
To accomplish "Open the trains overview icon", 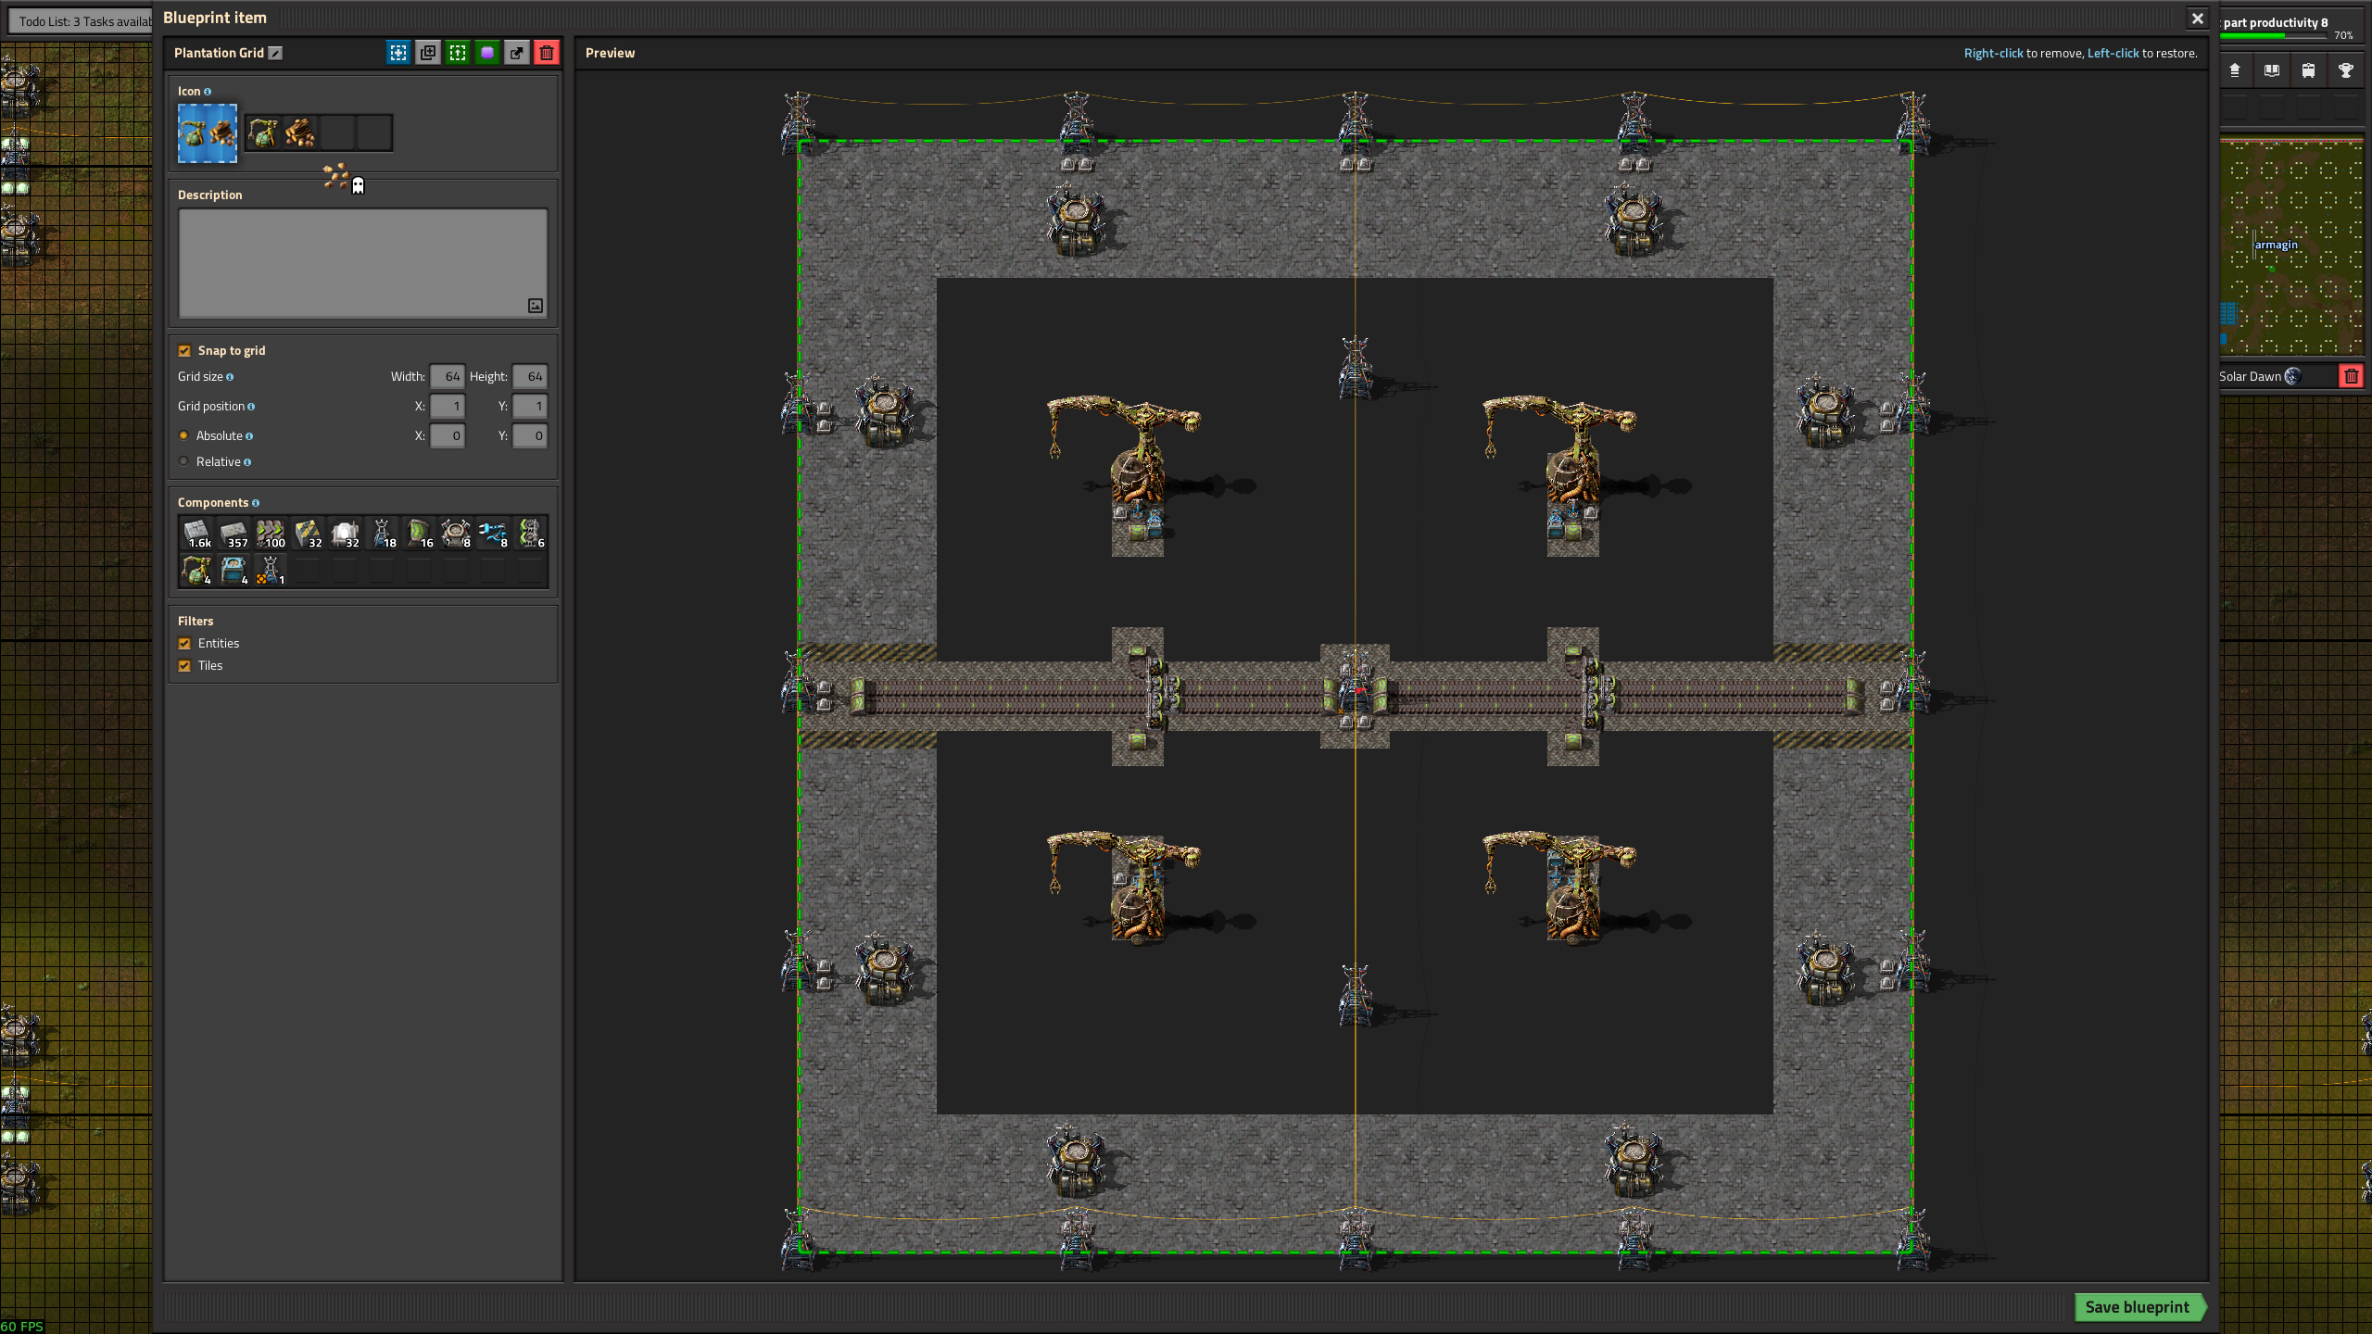I will [x=2308, y=70].
